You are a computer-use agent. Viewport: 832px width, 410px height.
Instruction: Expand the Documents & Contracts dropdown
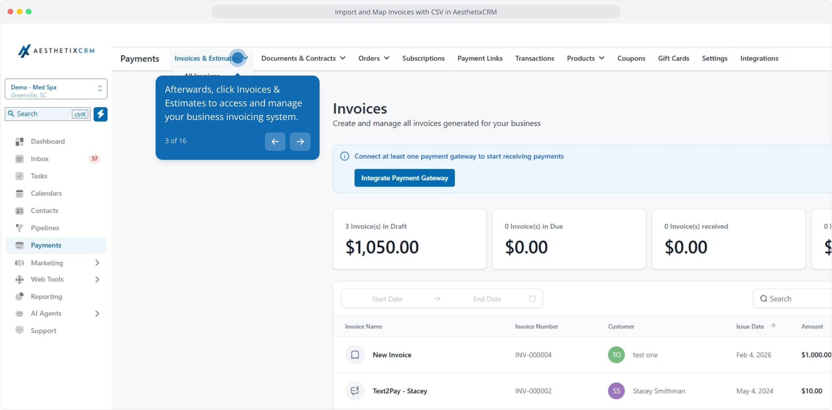coord(303,58)
